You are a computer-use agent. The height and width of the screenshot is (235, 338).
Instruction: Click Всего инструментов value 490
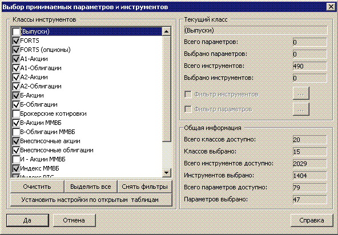pyautogui.click(x=310, y=66)
